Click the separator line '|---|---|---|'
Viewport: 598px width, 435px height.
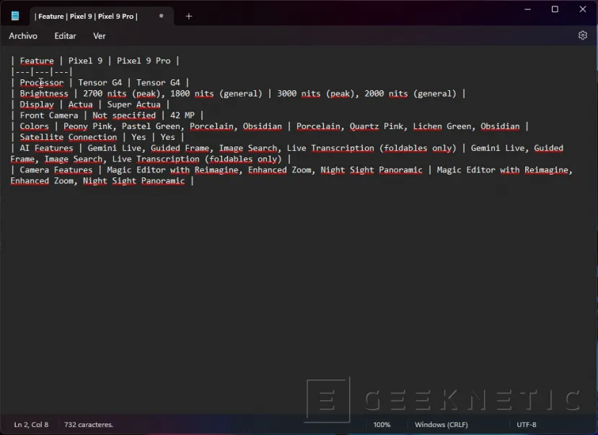click(42, 71)
